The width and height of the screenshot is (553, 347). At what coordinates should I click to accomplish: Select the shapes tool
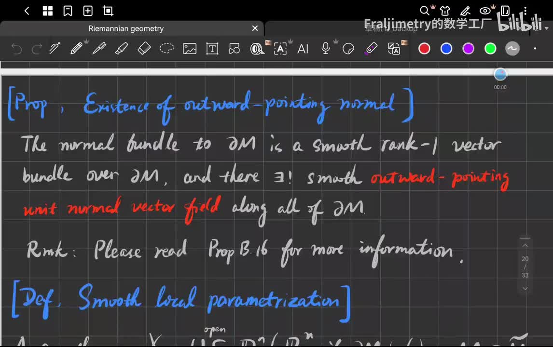pos(235,49)
